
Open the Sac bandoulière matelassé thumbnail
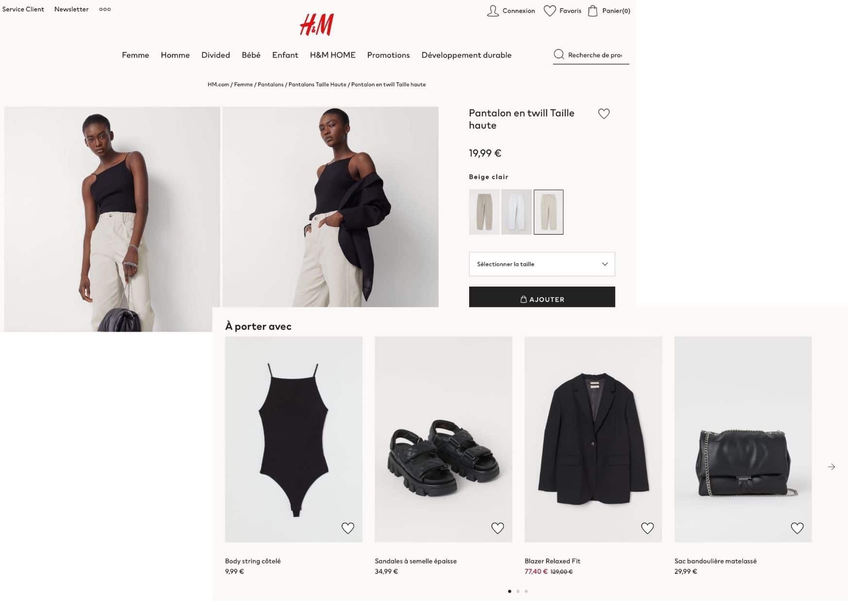tap(743, 439)
